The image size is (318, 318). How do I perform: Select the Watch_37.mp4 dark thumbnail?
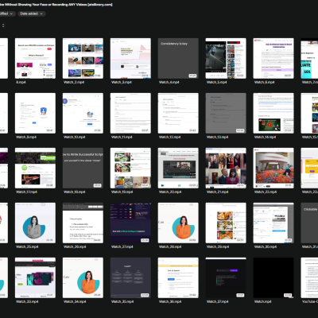click(226, 277)
